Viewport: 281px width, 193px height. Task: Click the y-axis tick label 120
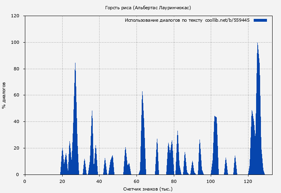(15, 16)
